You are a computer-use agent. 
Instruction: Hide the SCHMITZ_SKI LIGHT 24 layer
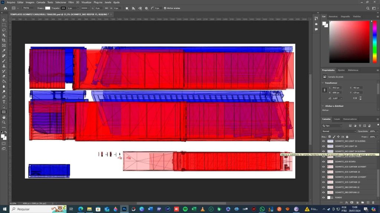(x=324, y=146)
